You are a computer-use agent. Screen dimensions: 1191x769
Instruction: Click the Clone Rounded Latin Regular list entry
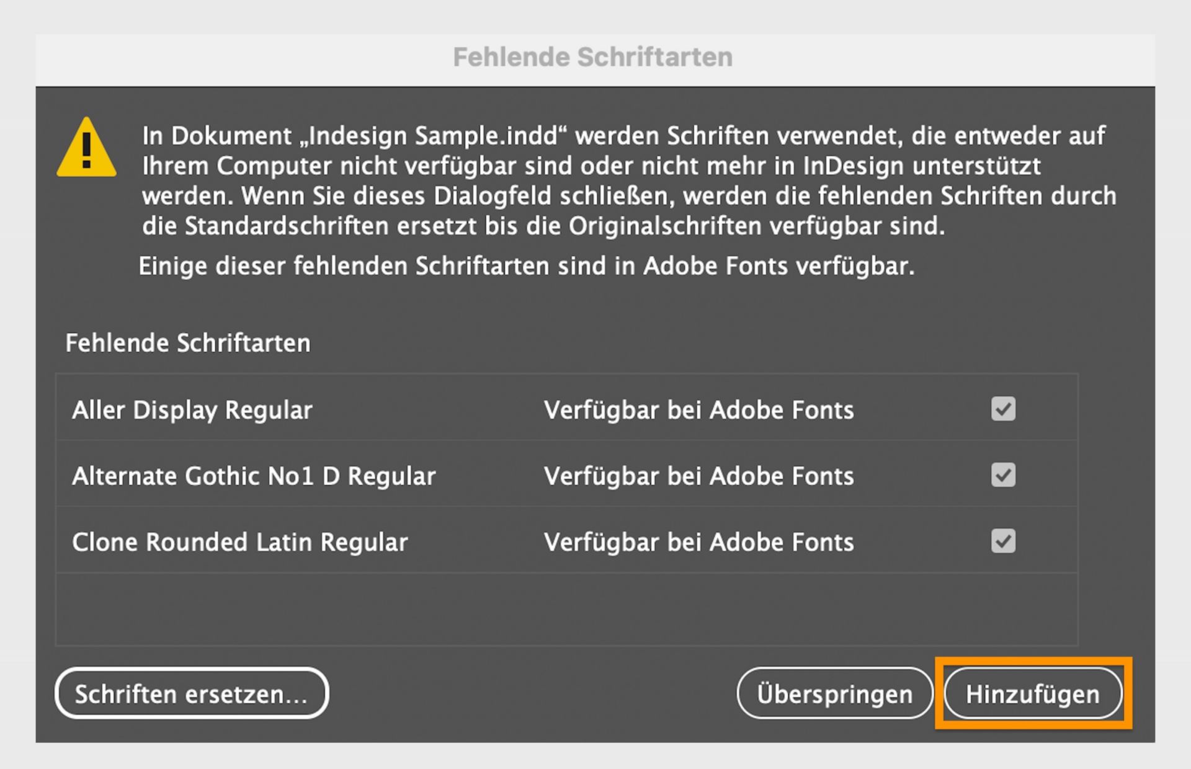240,541
